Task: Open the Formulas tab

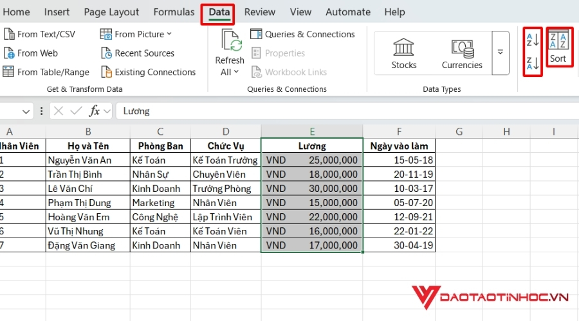Action: pos(174,12)
